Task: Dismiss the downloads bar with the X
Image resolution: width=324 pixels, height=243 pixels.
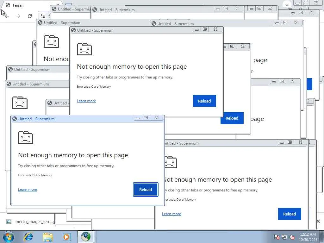Action: point(318,221)
